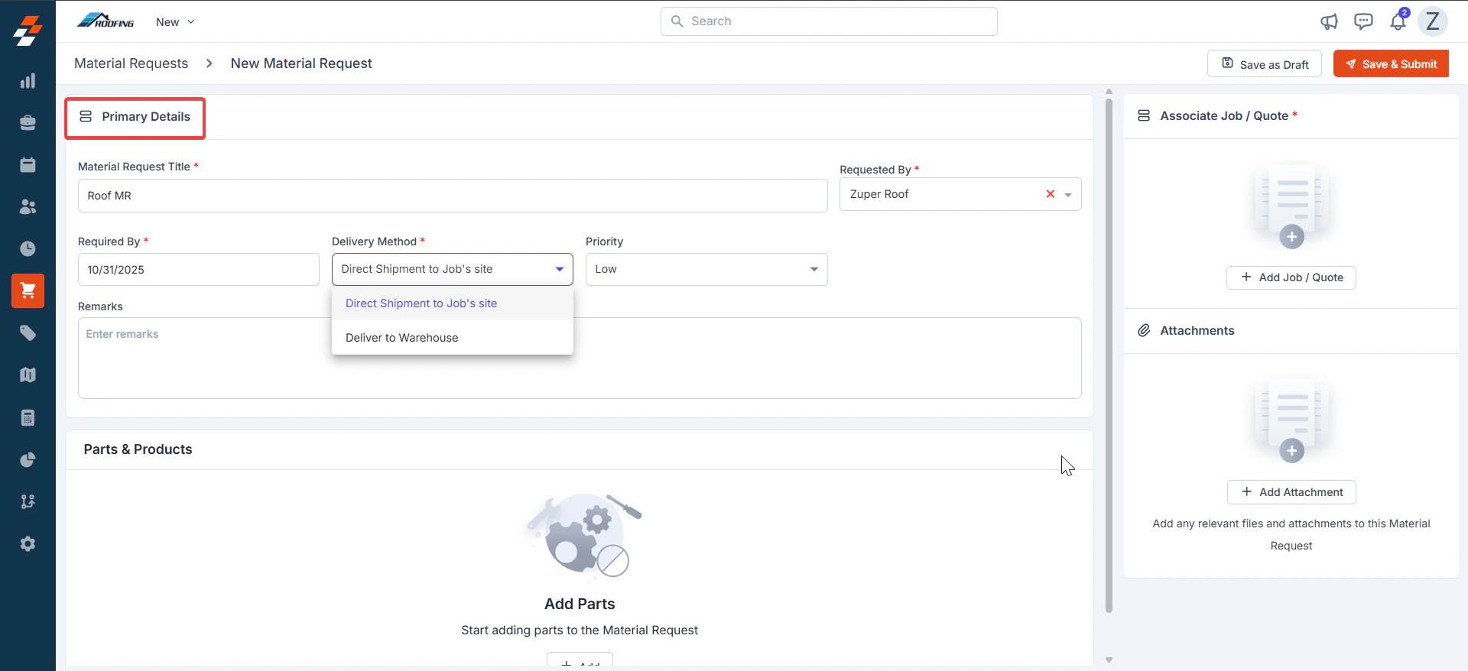Open the Jobs briefcase sidebar icon
1468x671 pixels.
tap(28, 123)
